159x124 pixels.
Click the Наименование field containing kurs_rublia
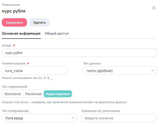coord(34,71)
